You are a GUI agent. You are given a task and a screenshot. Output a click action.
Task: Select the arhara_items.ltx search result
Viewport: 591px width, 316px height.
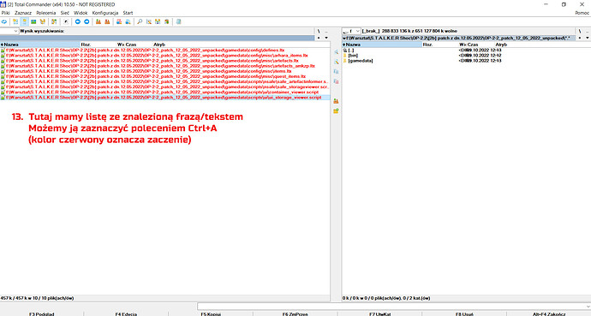154,56
